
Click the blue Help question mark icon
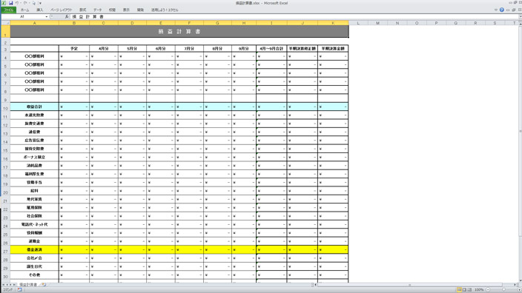[502, 10]
